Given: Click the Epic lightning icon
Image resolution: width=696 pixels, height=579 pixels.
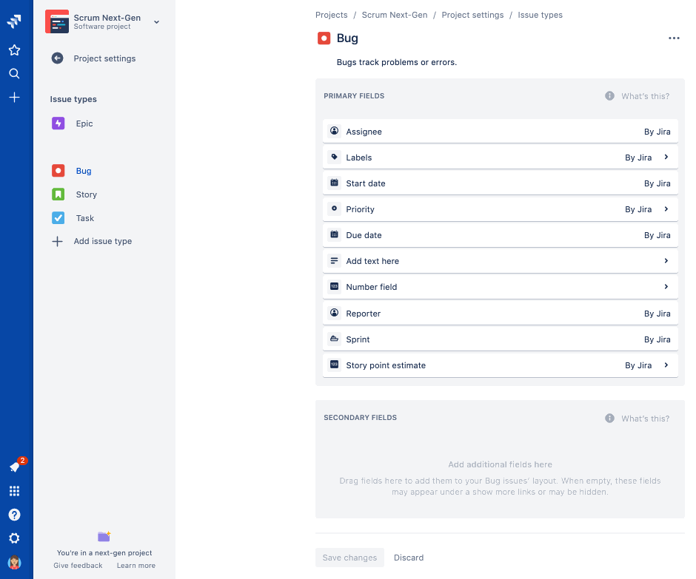Looking at the screenshot, I should click(x=58, y=123).
